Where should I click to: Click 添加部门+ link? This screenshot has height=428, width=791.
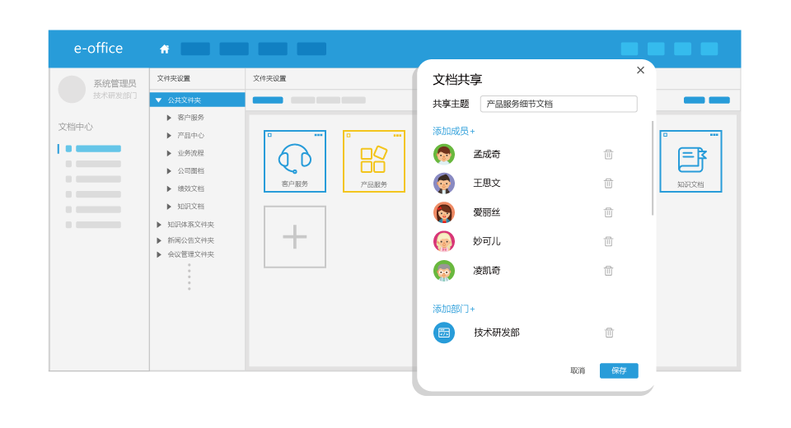(x=453, y=309)
